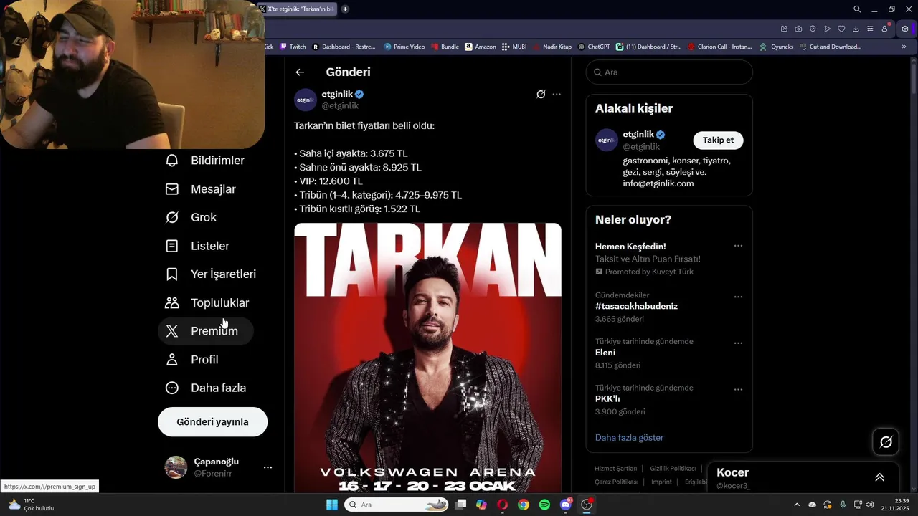
Task: Open the cube extensions icon in the toolbar
Action: click(x=905, y=29)
